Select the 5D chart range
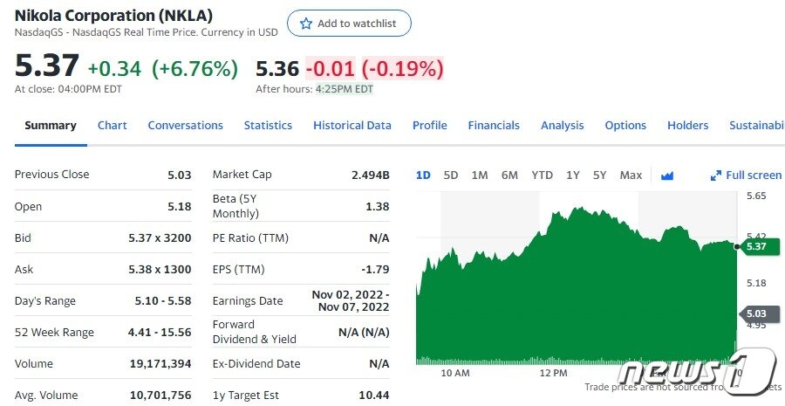785x406 pixels. pos(451,175)
